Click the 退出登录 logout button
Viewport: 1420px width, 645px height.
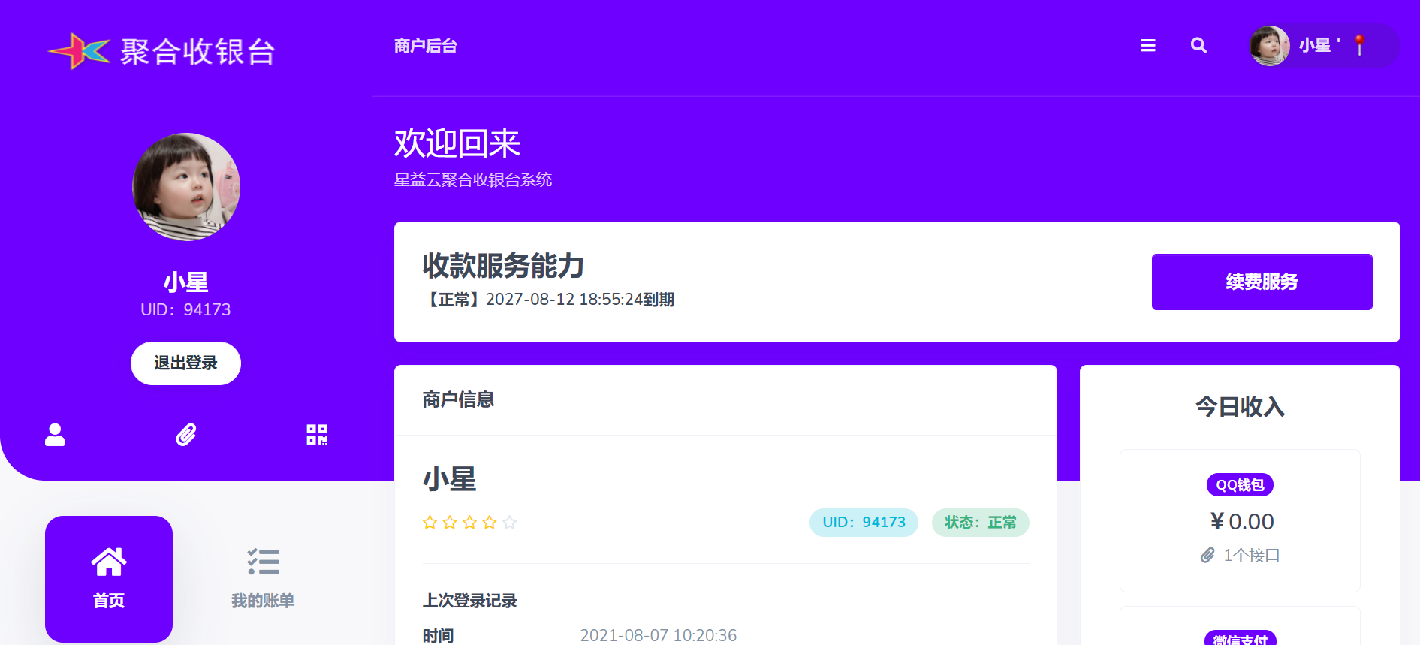pos(185,363)
